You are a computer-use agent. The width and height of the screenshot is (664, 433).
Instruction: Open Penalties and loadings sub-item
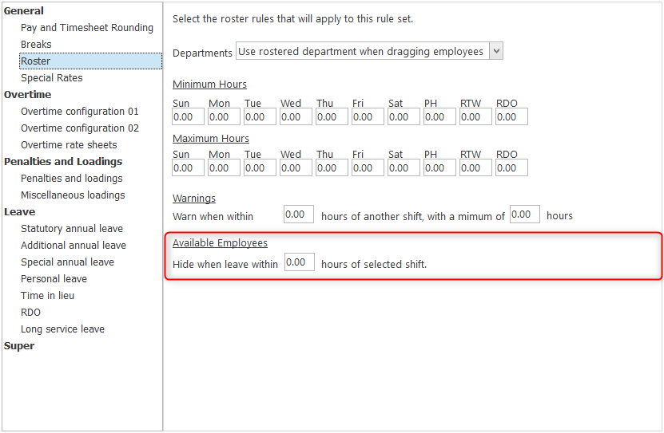point(72,179)
